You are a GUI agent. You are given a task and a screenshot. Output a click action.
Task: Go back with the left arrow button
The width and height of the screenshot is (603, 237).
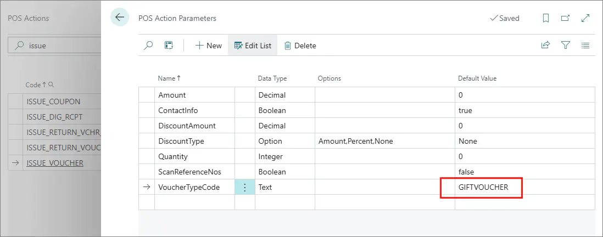point(120,18)
